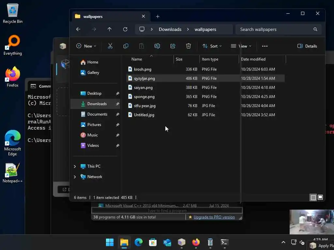
Task: Click Downloads breadcrumb in address bar
Action: pos(170,29)
